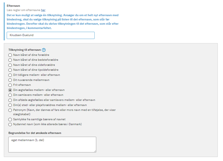Focus the 'Begrundelse for det ønskede efternavn' textarea

(52, 145)
